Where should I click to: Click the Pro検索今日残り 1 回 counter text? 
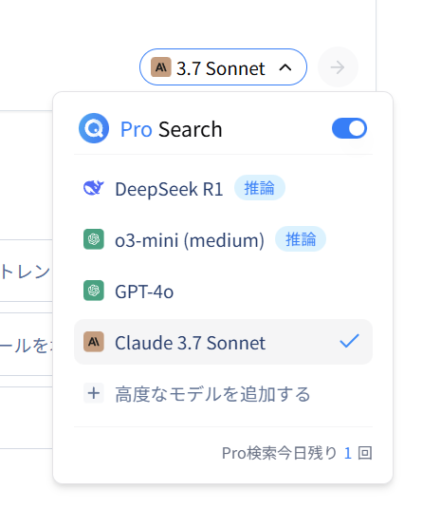coord(297,453)
